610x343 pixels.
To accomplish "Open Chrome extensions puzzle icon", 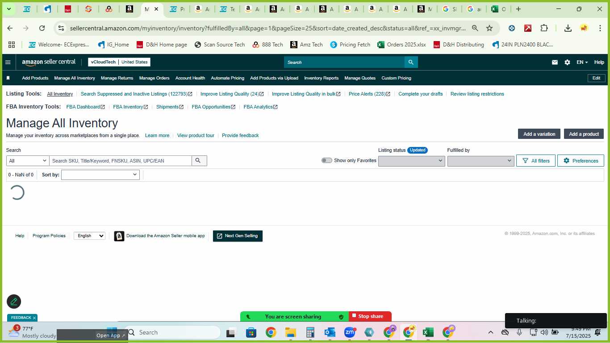I will (544, 28).
